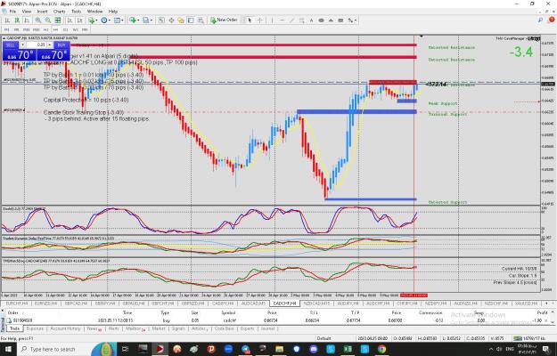557x356 pixels.
Task: Zoom in on the chart
Action: tap(38, 20)
